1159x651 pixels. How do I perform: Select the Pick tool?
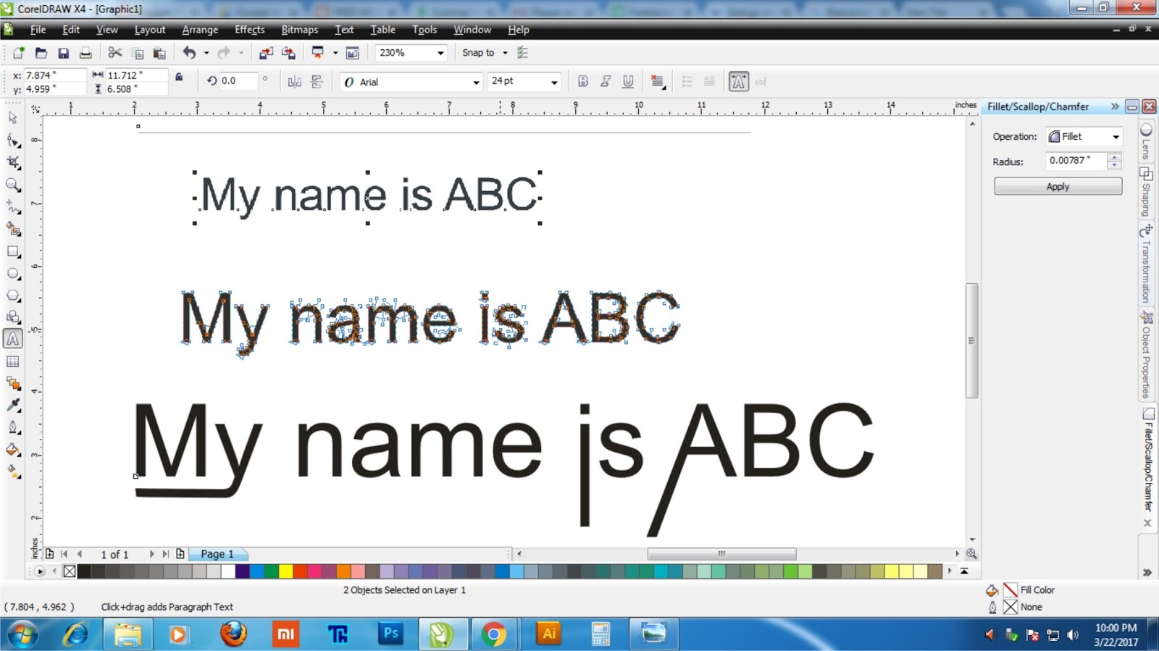click(x=13, y=118)
